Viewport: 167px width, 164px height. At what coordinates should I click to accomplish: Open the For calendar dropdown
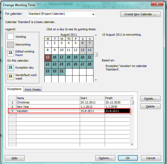93,14
